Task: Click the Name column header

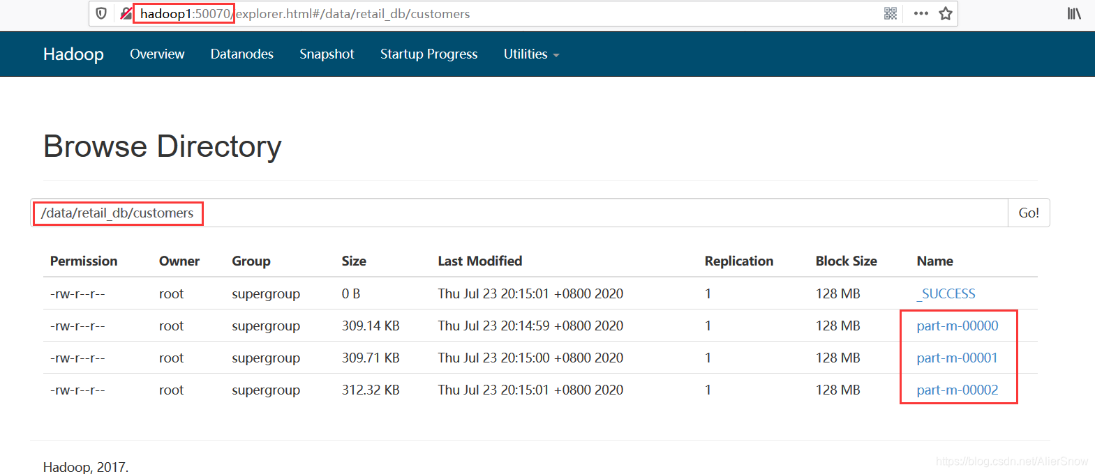Action: (x=935, y=261)
